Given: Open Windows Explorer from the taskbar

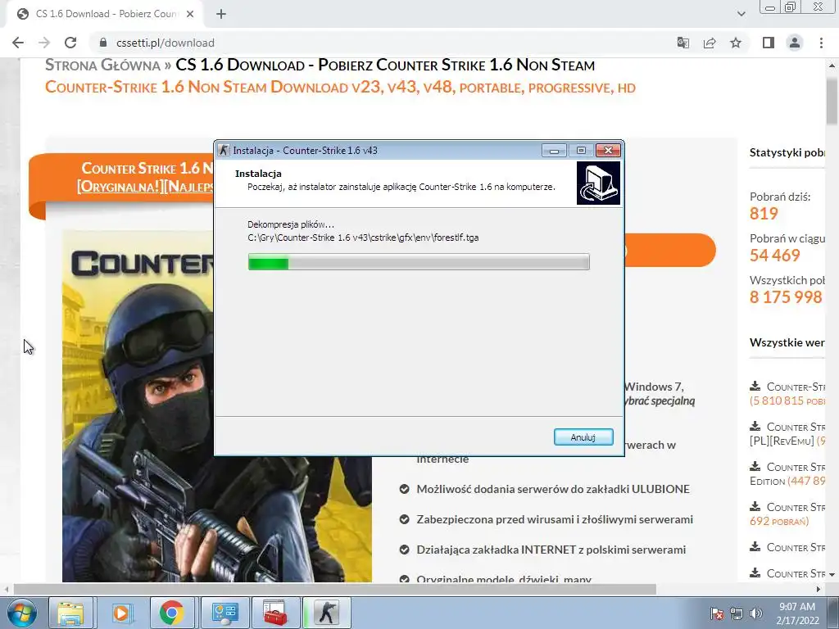Looking at the screenshot, I should tap(70, 613).
